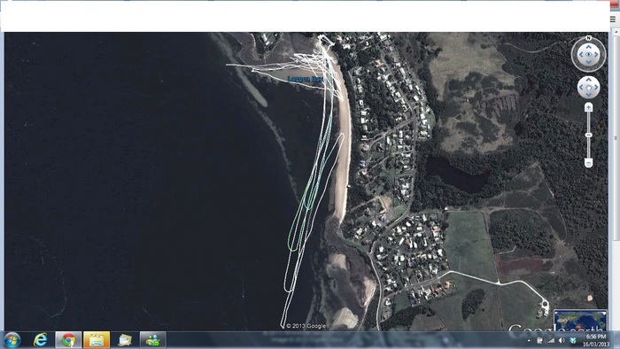Image resolution: width=620 pixels, height=349 pixels.
Task: Pan map up with move joystick
Action: tap(588, 80)
